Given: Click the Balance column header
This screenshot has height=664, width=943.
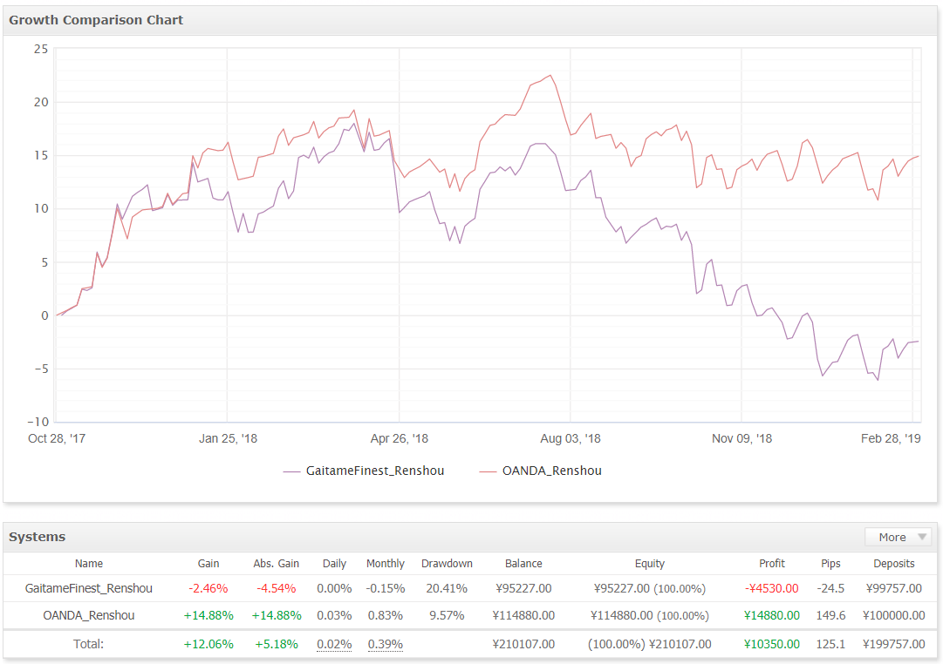Looking at the screenshot, I should pyautogui.click(x=523, y=564).
